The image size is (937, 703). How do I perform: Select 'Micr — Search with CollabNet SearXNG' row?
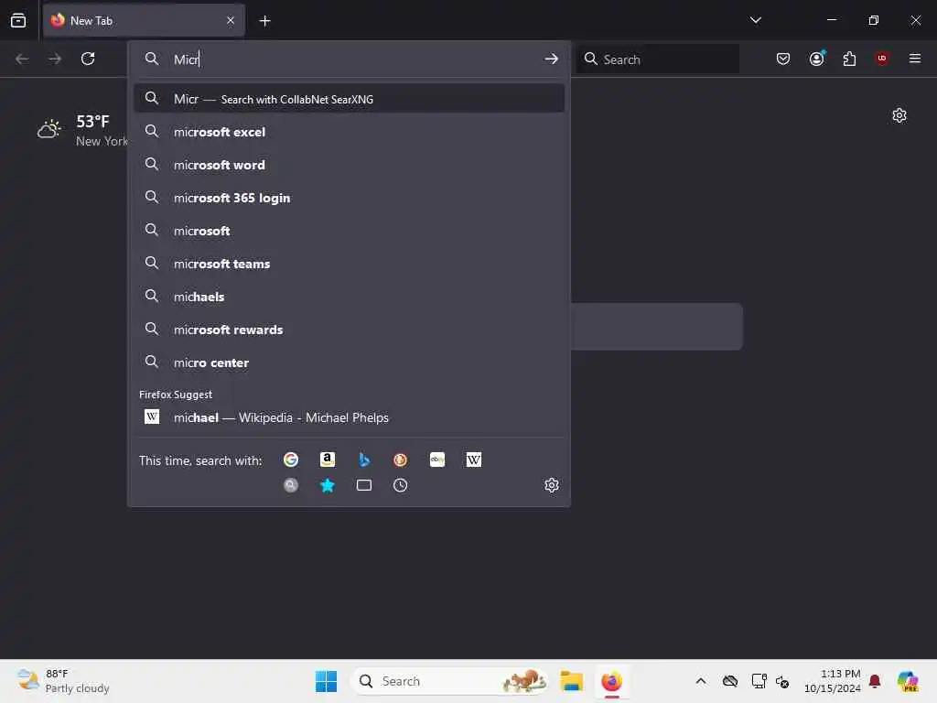349,99
